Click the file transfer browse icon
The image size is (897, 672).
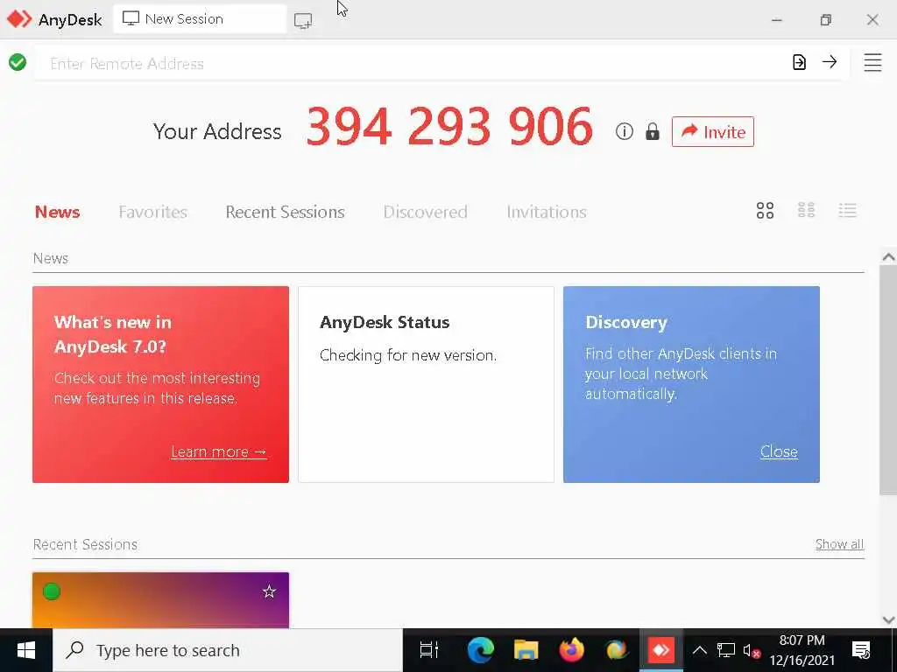click(x=799, y=62)
